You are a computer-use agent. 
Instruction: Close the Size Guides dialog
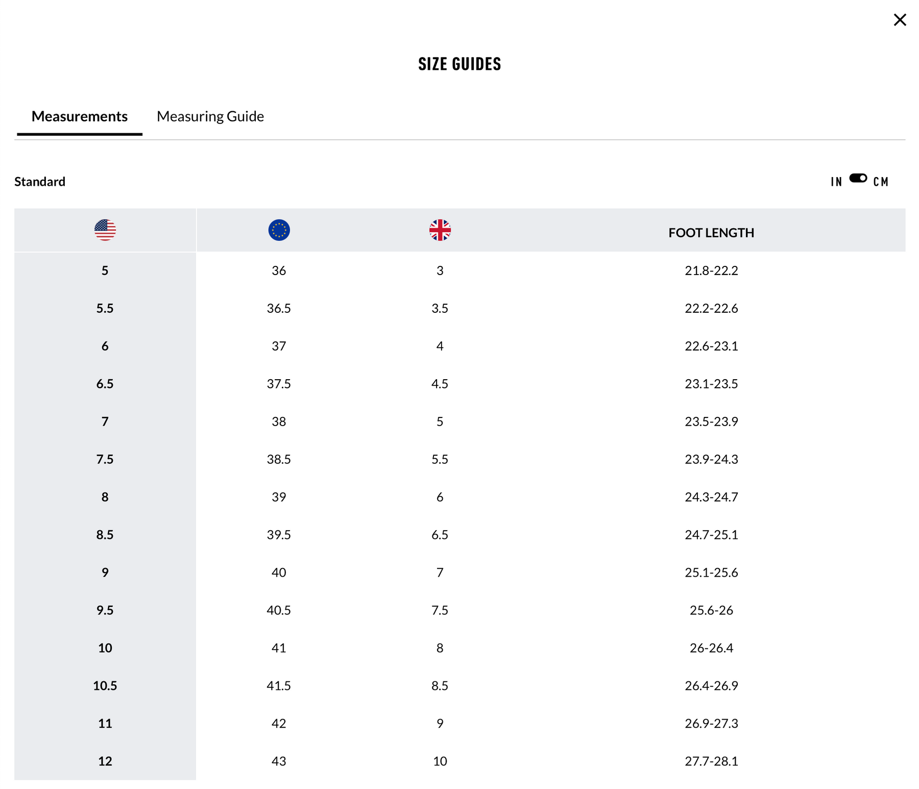(900, 20)
